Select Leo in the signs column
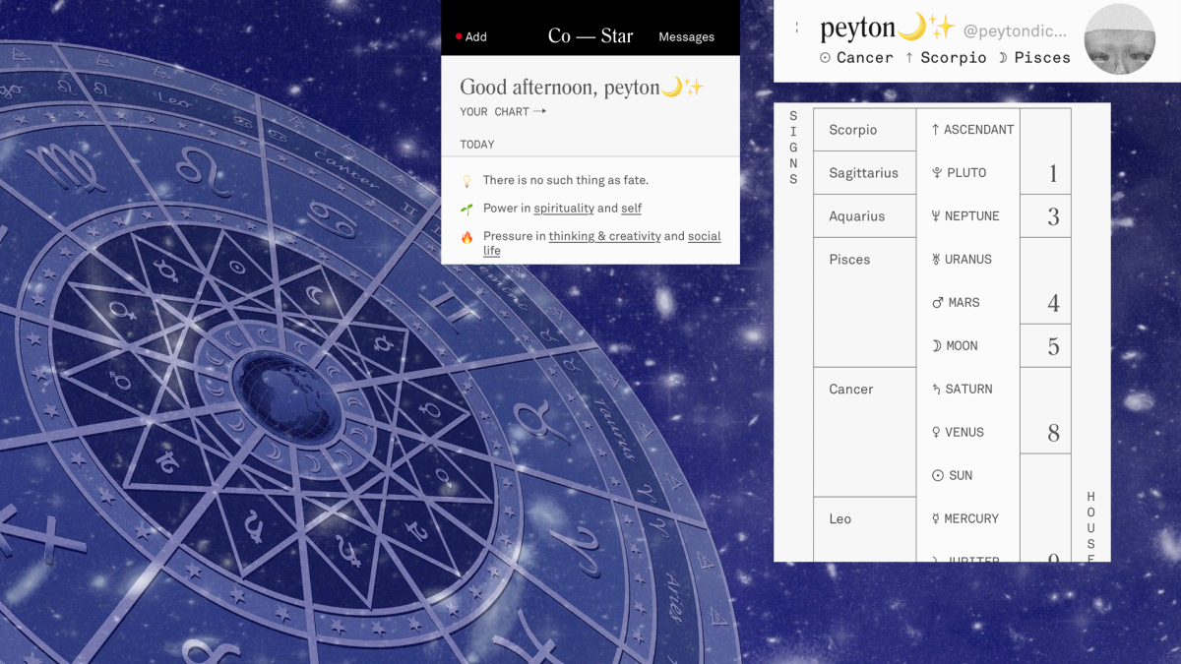The width and height of the screenshot is (1181, 664). 865,529
